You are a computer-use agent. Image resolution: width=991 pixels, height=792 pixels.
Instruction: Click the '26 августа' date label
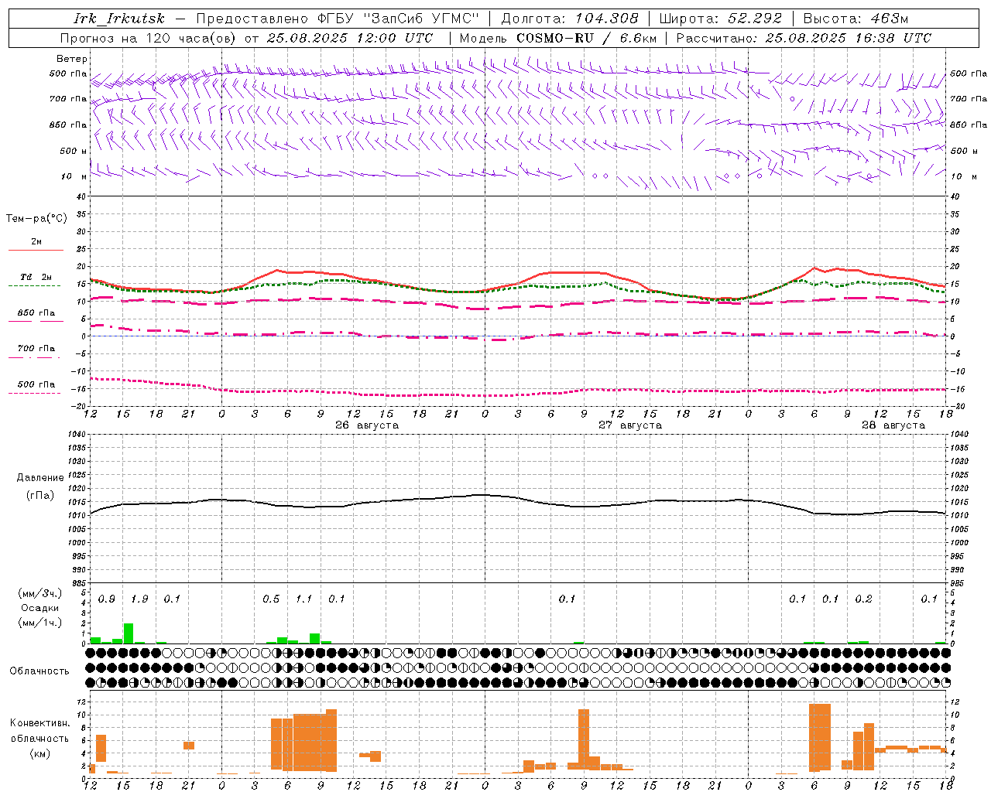click(x=367, y=425)
